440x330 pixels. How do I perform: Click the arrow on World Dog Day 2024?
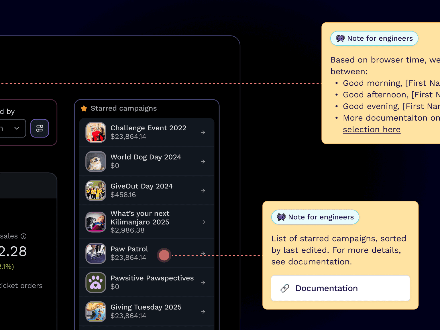pos(203,162)
